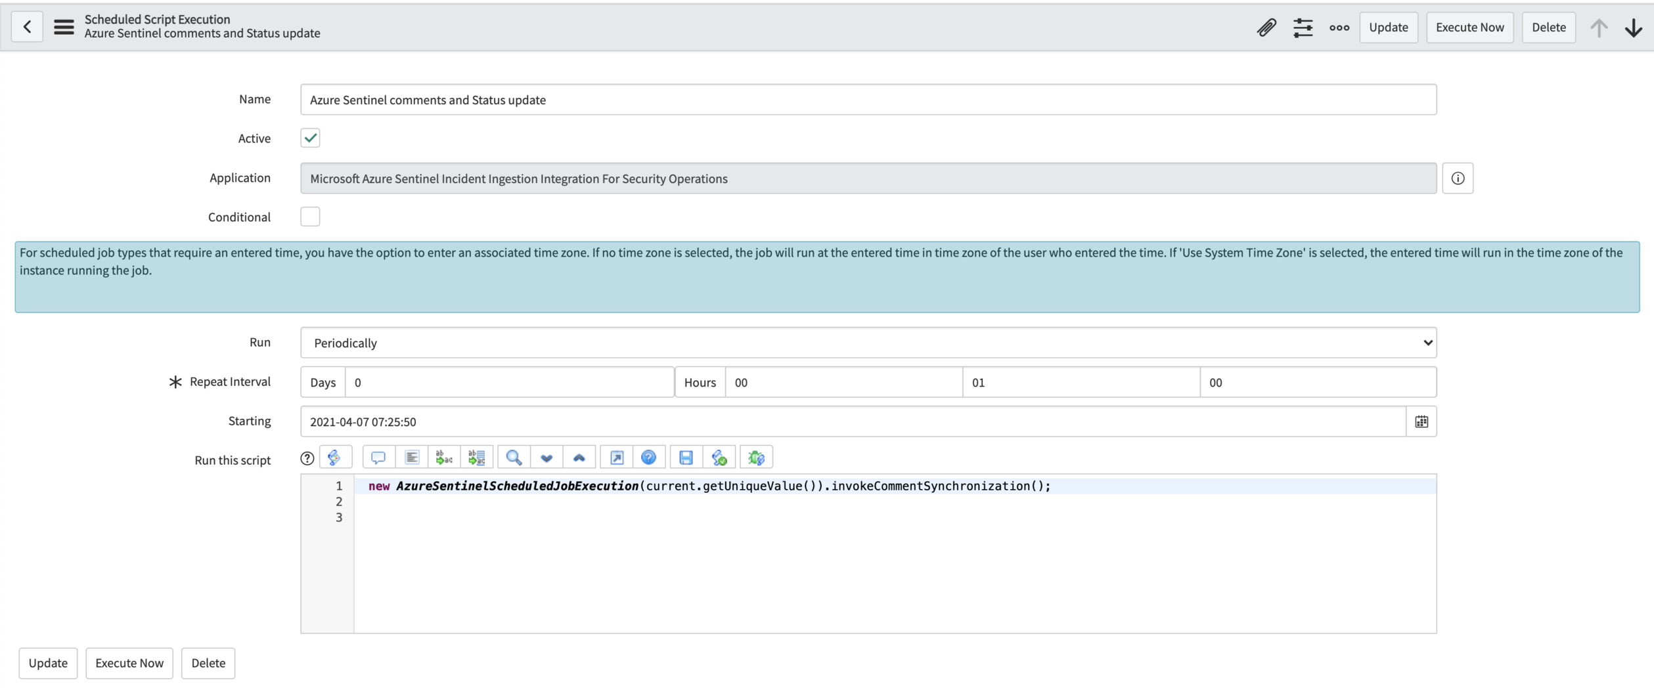Click the top Execute Now button
Viewport: 1654px width, 688px height.
coord(1469,27)
